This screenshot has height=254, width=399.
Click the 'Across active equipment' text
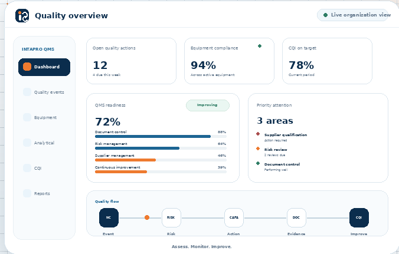click(x=212, y=75)
